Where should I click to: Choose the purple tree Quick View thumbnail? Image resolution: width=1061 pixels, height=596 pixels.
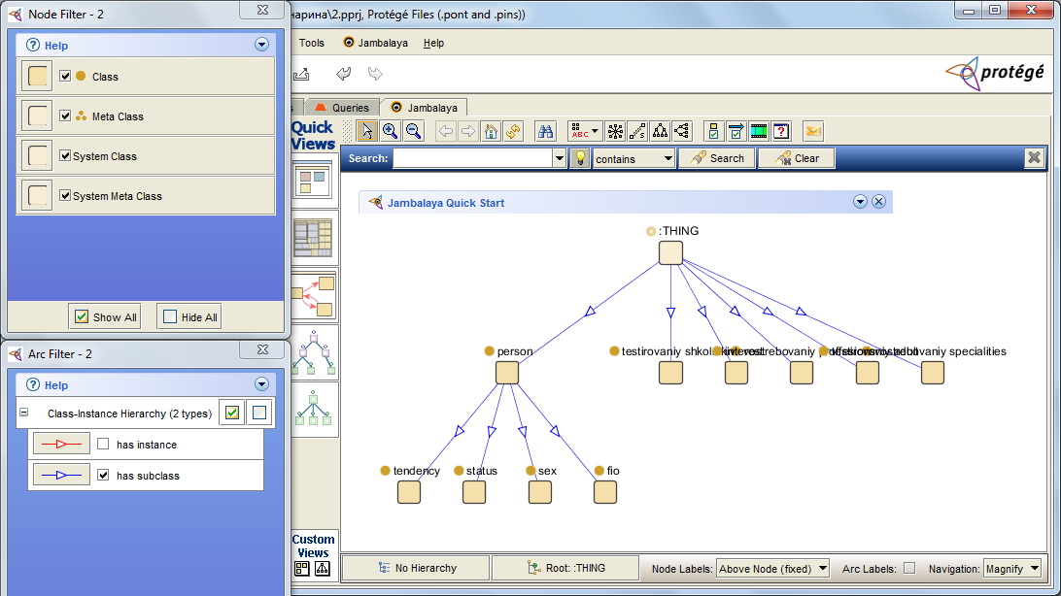(314, 352)
